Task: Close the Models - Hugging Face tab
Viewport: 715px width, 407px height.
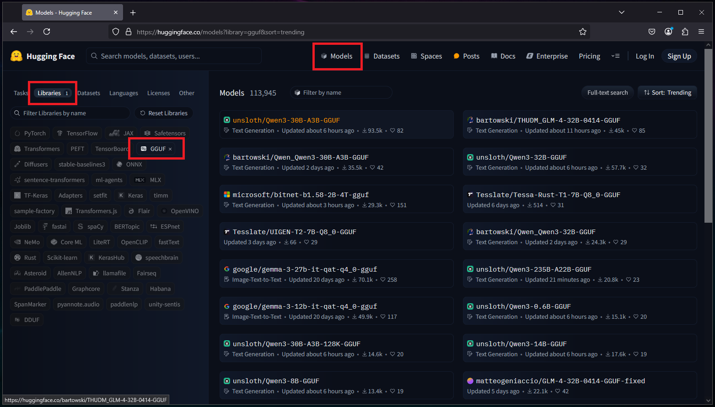Action: coord(116,12)
